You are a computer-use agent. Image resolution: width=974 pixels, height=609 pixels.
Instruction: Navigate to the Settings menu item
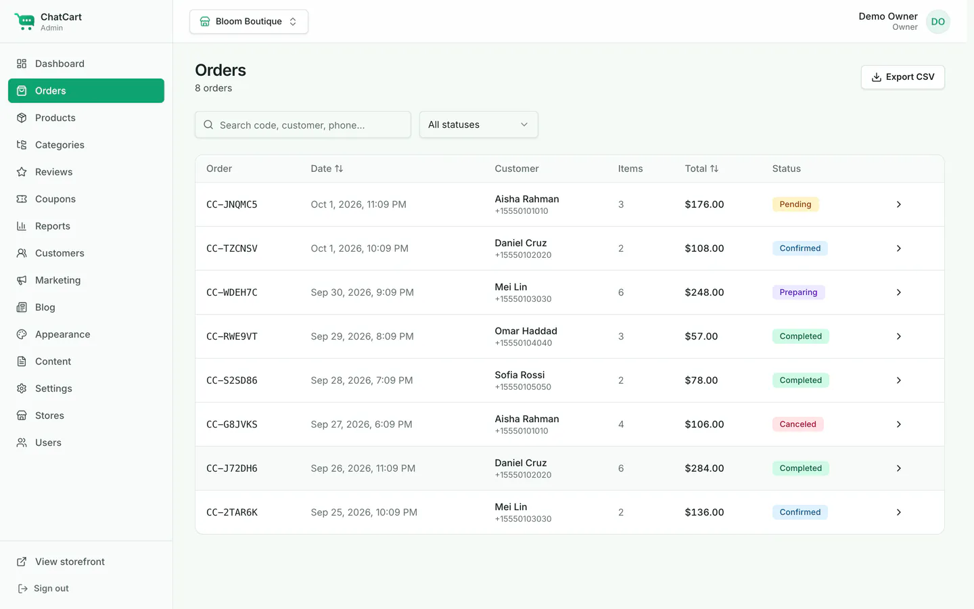click(x=86, y=388)
